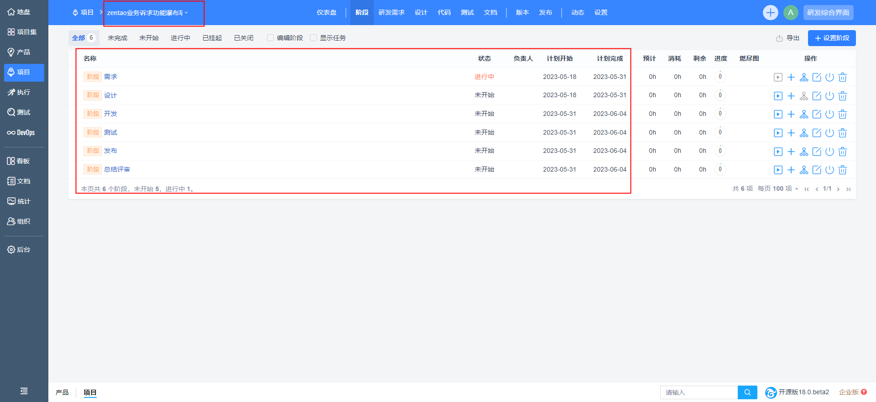Delete the 总结评审 stage via trash icon
The width and height of the screenshot is (876, 402).
pyautogui.click(x=842, y=170)
